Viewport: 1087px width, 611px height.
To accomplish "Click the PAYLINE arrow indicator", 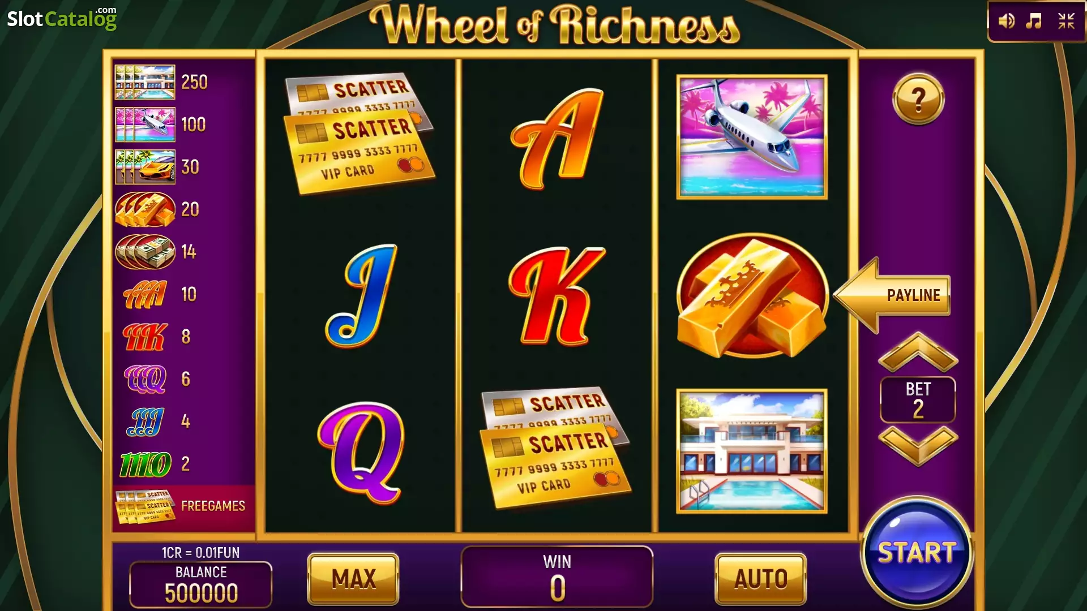I will coord(893,295).
